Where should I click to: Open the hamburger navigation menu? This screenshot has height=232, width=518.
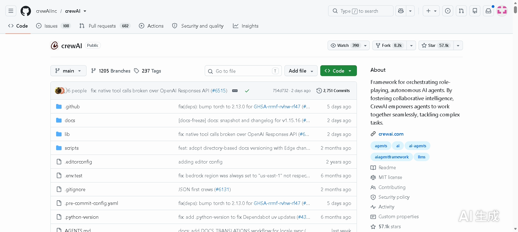[x=11, y=11]
